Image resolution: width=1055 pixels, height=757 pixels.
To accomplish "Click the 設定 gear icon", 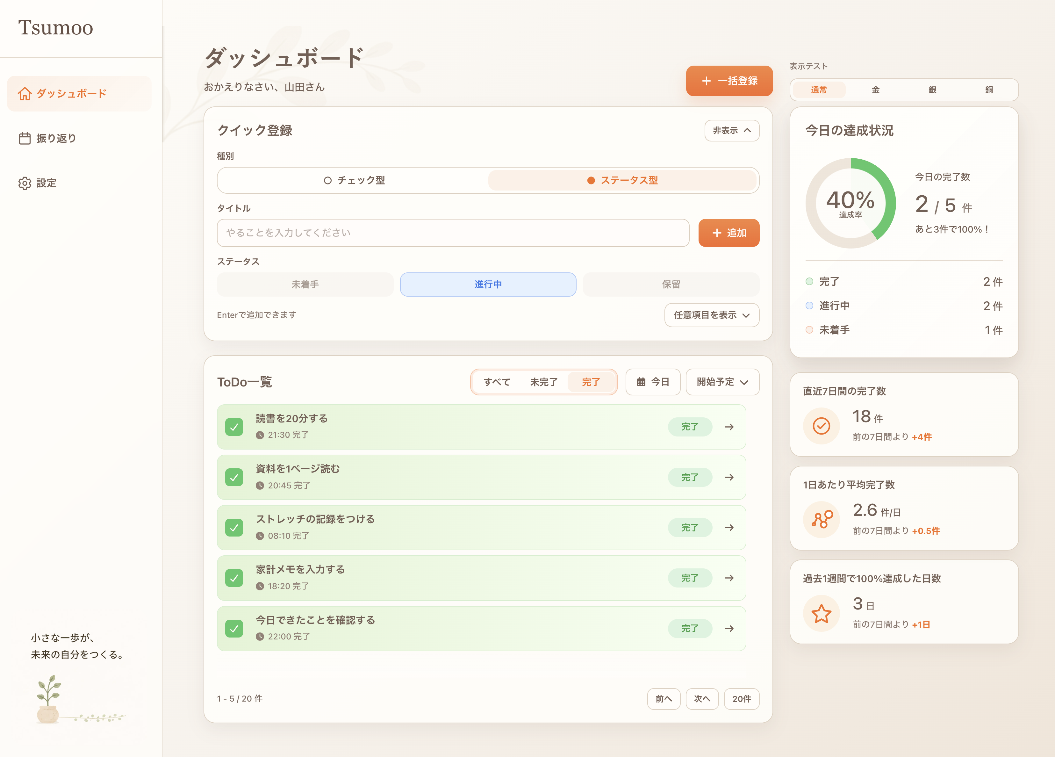I will [x=25, y=183].
